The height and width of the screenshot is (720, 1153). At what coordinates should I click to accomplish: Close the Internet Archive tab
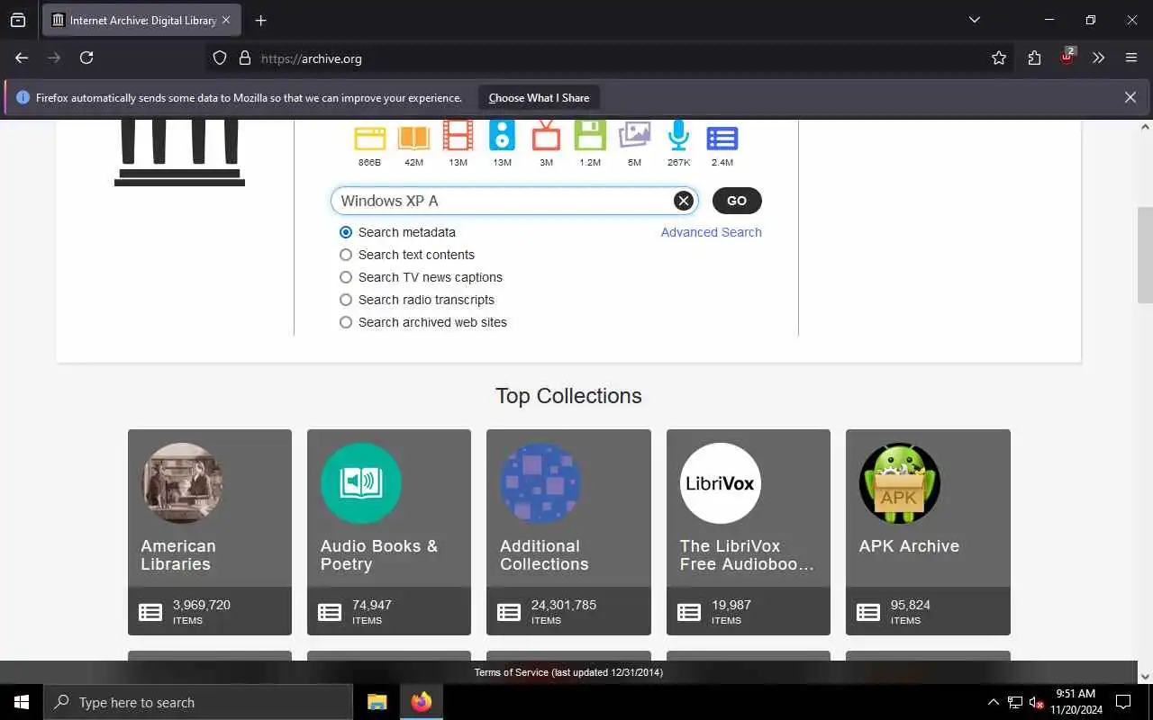click(x=226, y=20)
